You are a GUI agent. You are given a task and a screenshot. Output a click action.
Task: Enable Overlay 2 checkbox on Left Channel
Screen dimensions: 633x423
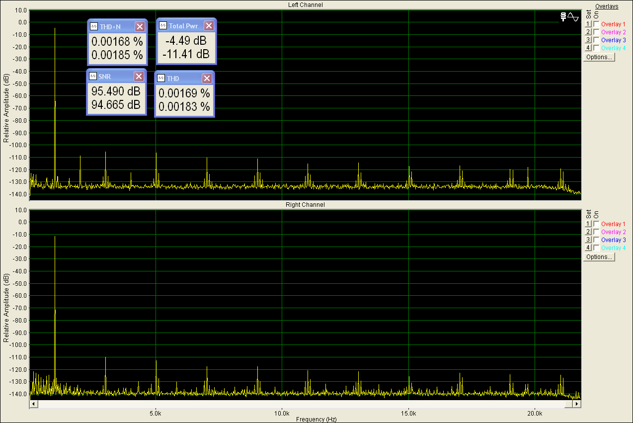596,32
